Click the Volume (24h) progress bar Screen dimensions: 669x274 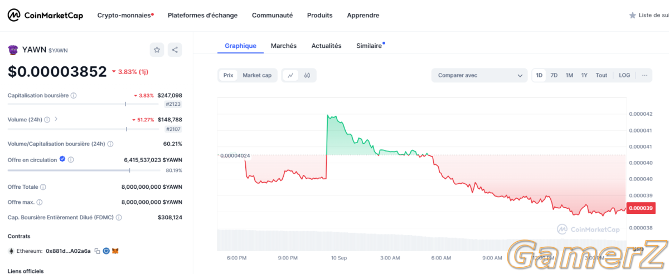(84, 129)
